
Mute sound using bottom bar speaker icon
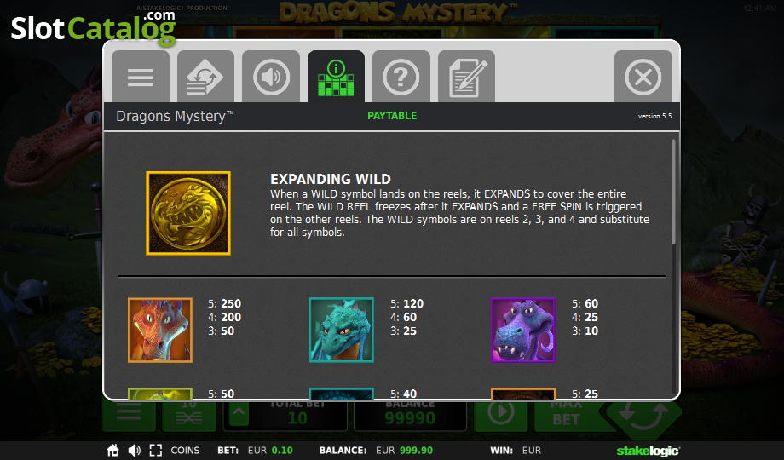(x=134, y=451)
